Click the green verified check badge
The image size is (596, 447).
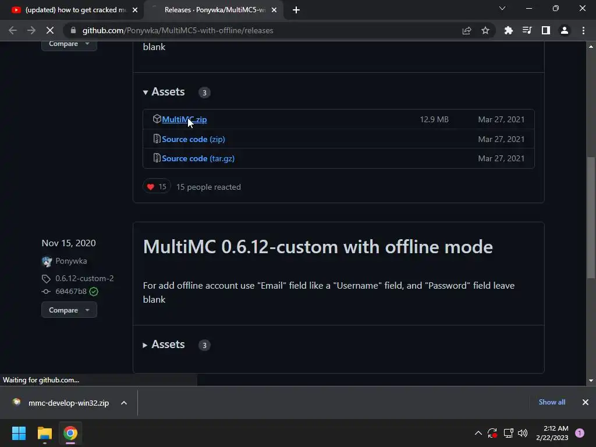[x=94, y=292]
